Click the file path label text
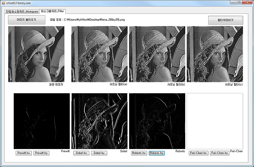Viewport: 254px width, 167px height. tap(87, 20)
